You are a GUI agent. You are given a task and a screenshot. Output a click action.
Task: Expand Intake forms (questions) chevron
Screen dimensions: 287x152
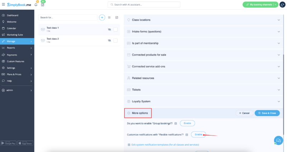(279, 32)
